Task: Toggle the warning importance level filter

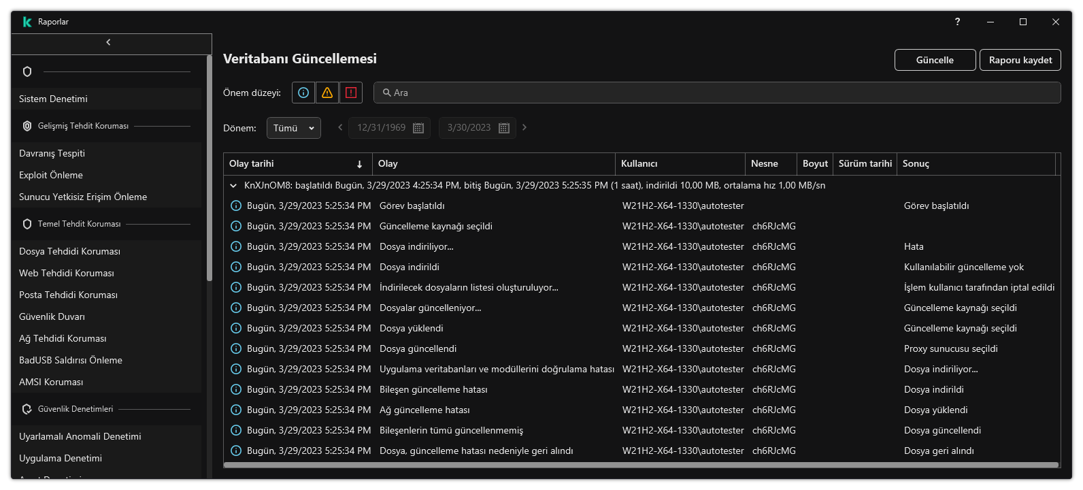Action: 327,93
